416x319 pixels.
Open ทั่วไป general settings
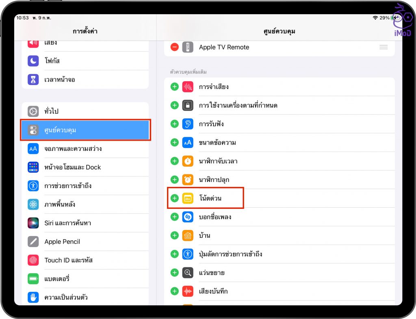[x=85, y=111]
